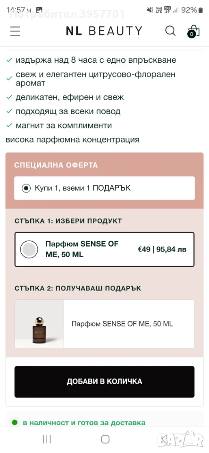Tap the €49 | 95,84 лв price
209x453 pixels.
pyautogui.click(x=162, y=249)
